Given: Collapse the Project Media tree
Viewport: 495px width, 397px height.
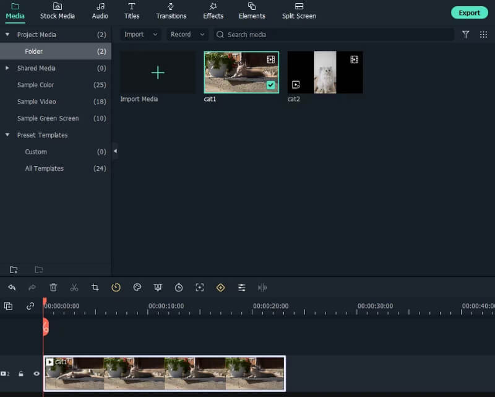Looking at the screenshot, I should point(7,34).
